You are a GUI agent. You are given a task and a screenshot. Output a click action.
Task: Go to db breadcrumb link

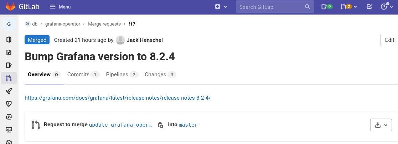35,24
